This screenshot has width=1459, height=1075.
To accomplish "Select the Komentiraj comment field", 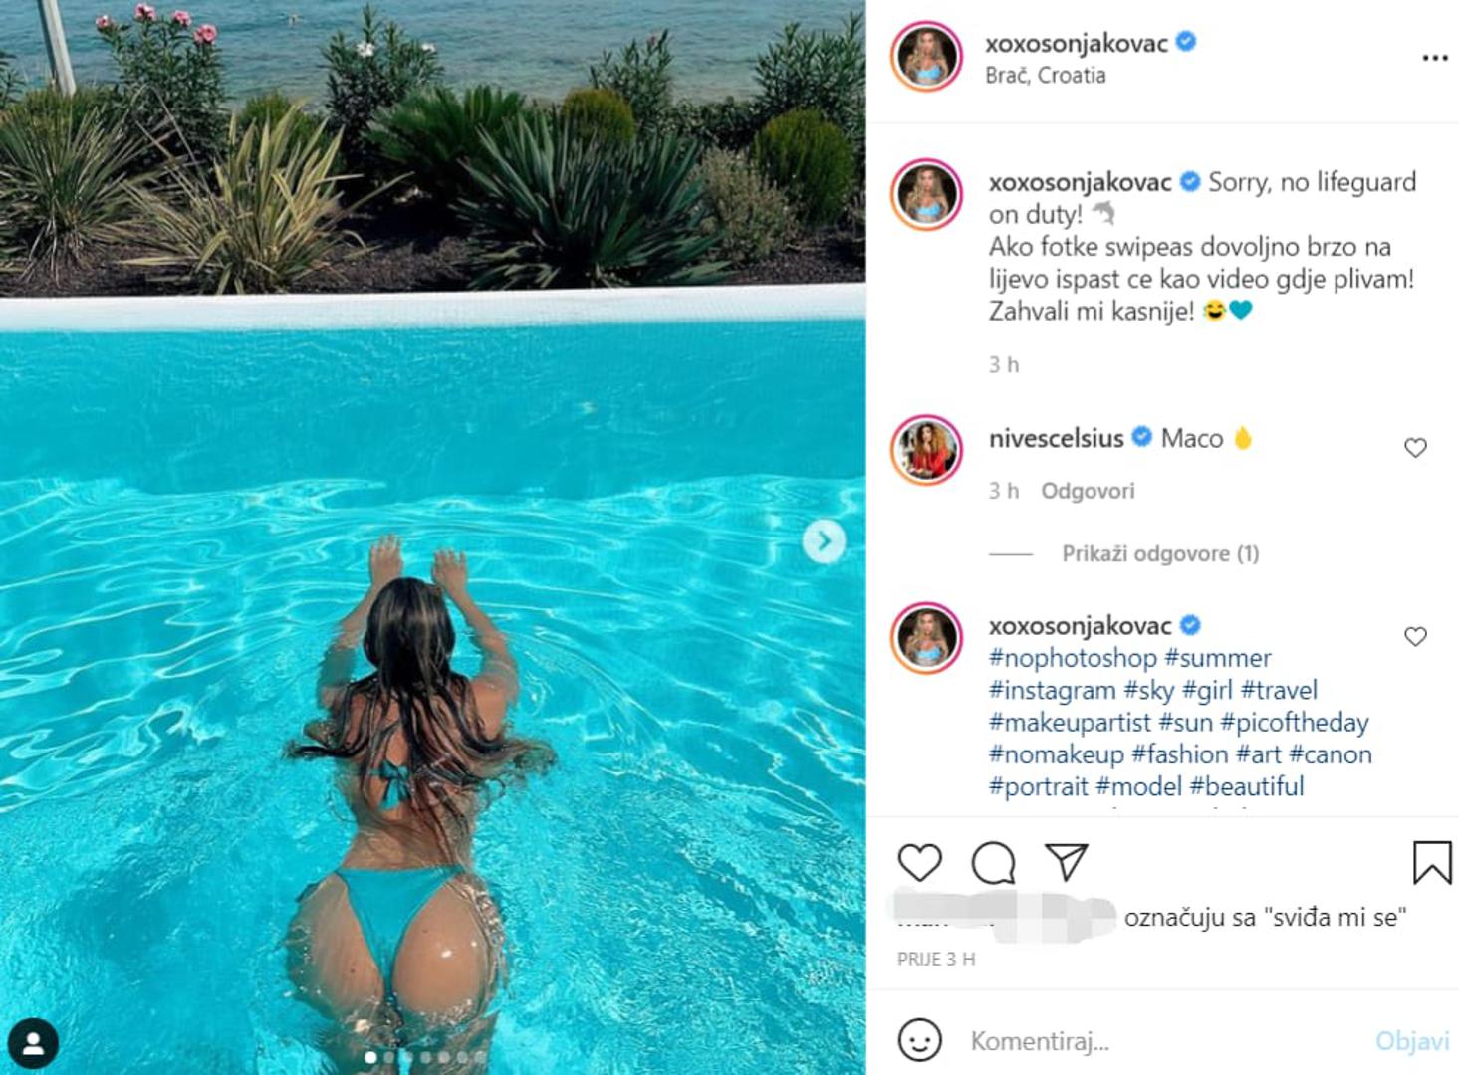I will (1165, 1041).
